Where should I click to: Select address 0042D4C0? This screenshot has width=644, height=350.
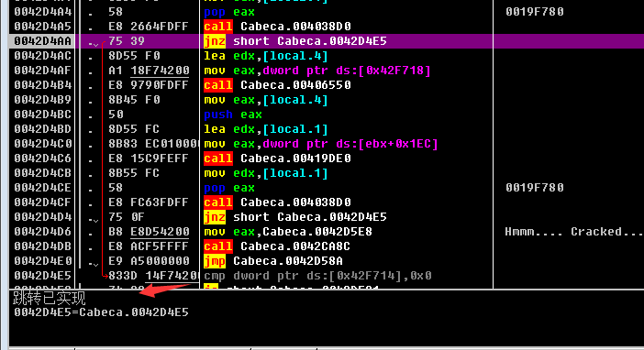point(43,144)
